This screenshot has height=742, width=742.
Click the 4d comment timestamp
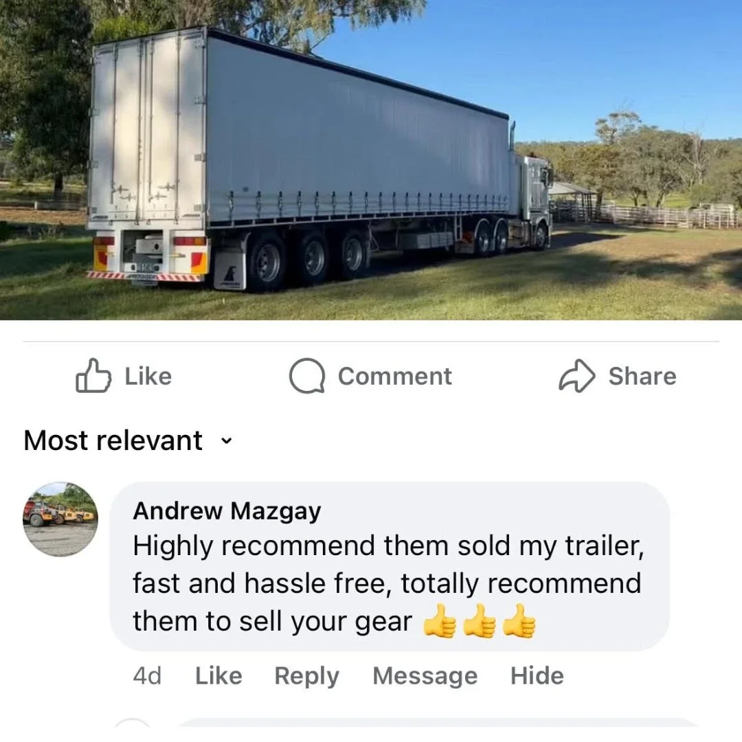[x=147, y=675]
